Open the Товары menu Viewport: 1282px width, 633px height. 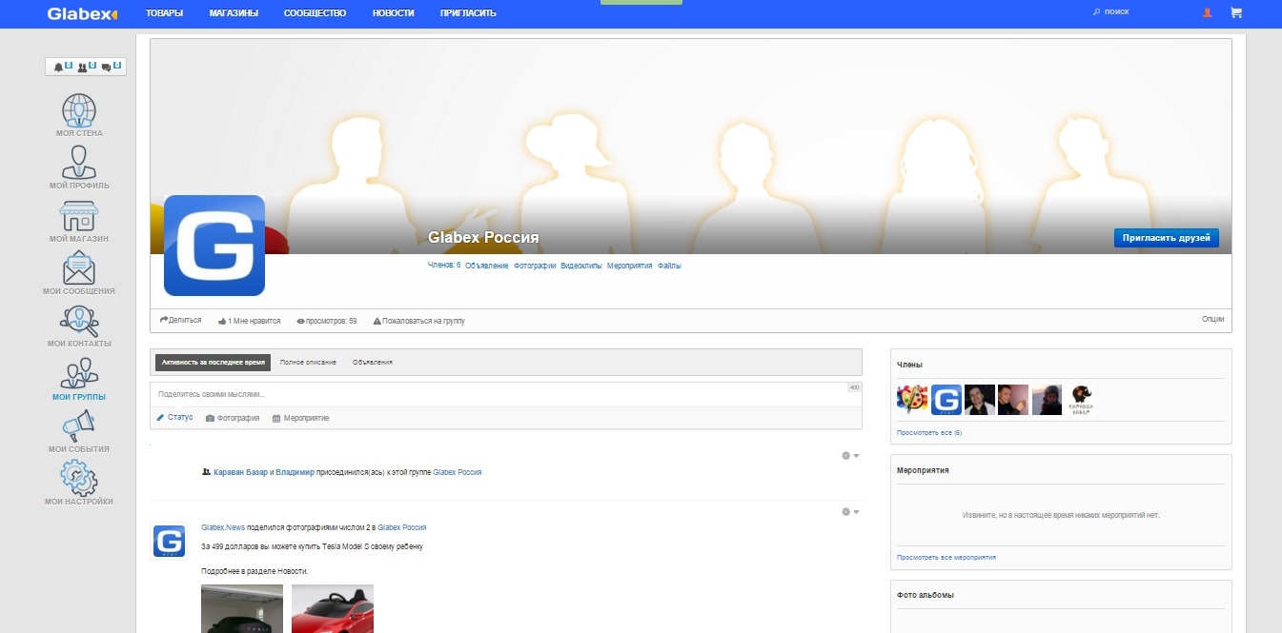pyautogui.click(x=165, y=13)
